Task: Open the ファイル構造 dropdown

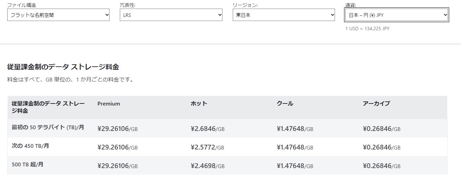Action: (x=58, y=15)
